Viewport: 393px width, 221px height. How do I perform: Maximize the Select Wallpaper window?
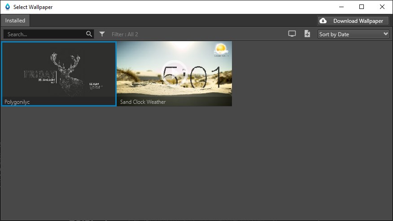[x=362, y=7]
